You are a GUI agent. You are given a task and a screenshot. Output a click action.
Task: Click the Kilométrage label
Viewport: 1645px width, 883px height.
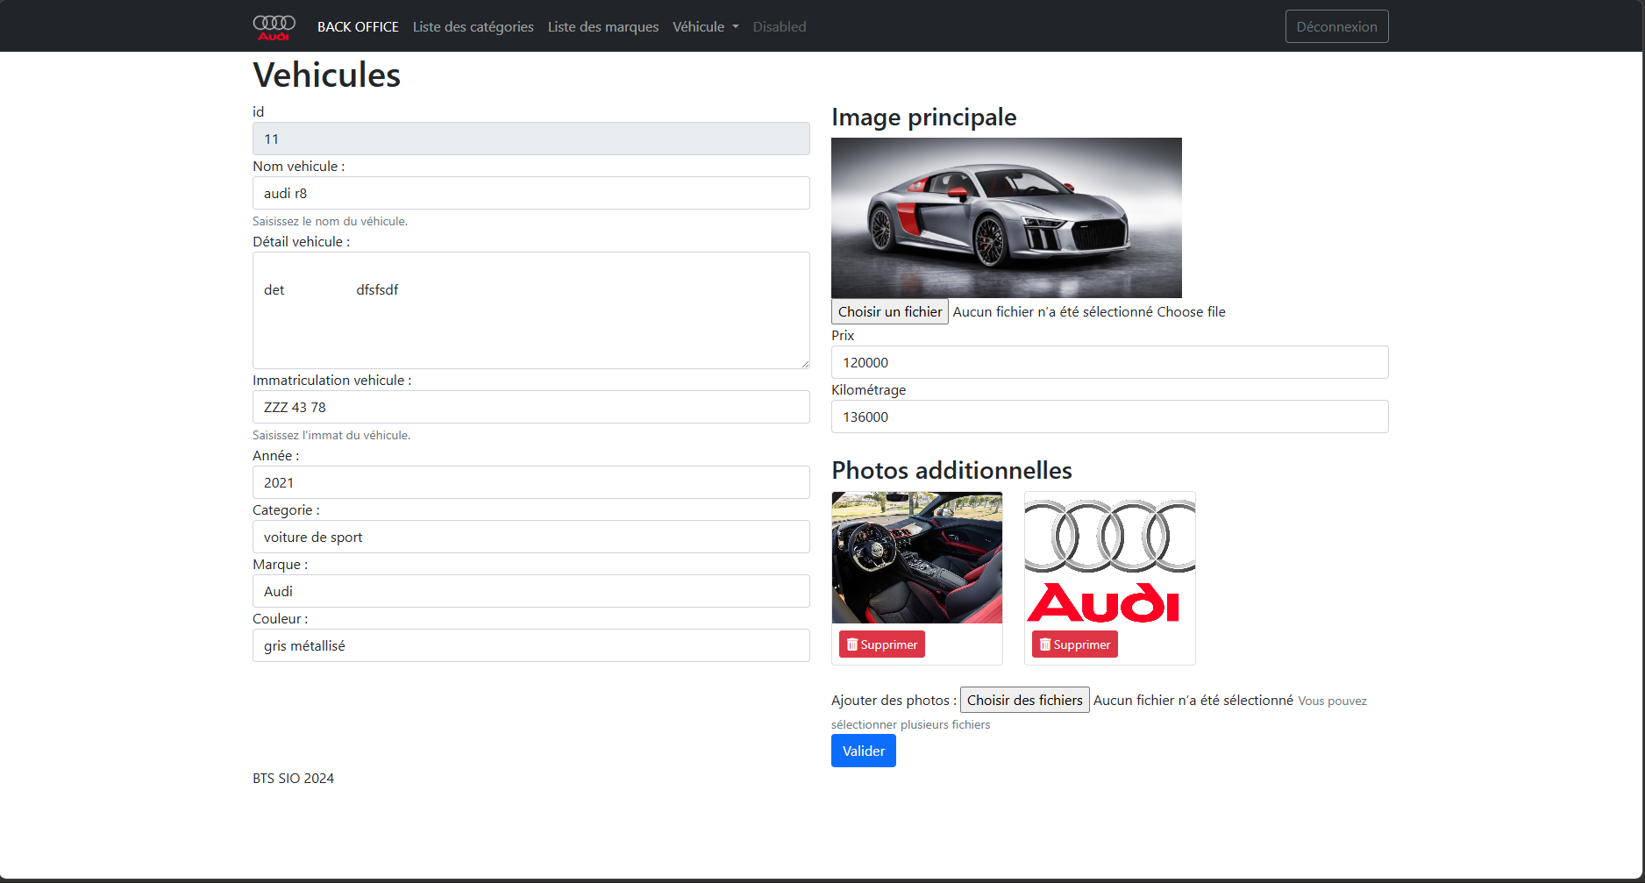click(869, 389)
